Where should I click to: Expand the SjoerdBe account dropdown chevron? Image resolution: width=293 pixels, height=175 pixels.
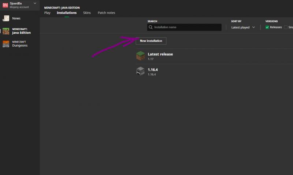pyautogui.click(x=35, y=3)
